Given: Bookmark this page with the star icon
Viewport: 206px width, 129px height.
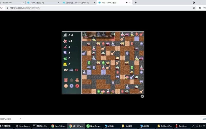Looking at the screenshot, I should pyautogui.click(x=194, y=8).
